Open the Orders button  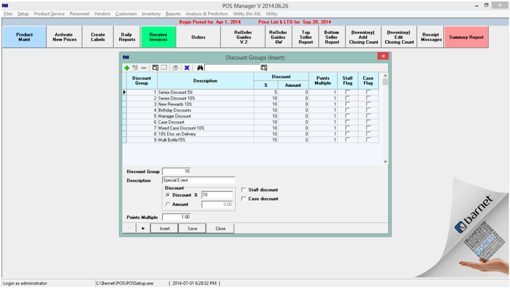[199, 37]
